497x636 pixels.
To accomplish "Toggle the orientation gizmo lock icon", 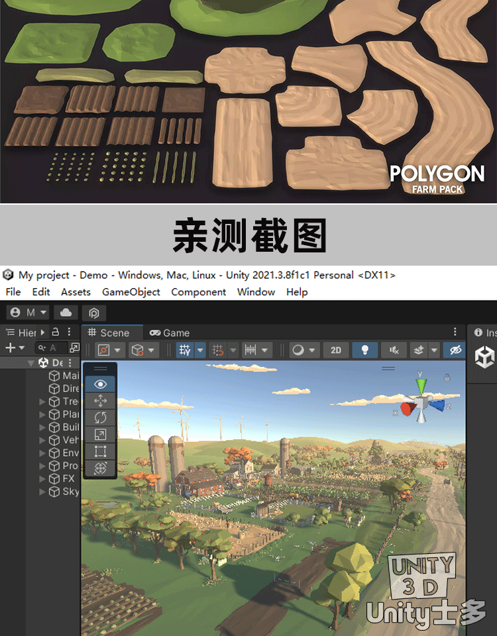I will click(x=447, y=378).
